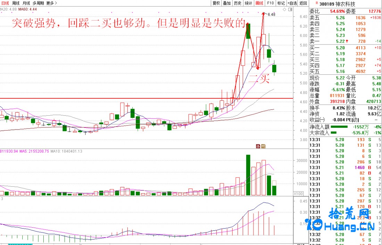Click the 换手 turnover rate 8.43%
The height and width of the screenshot is (245, 382).
pos(338,108)
